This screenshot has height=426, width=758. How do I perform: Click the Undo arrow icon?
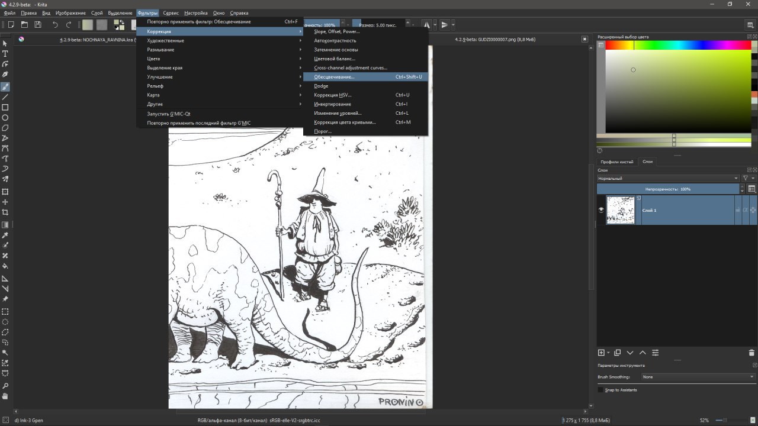tap(55, 24)
